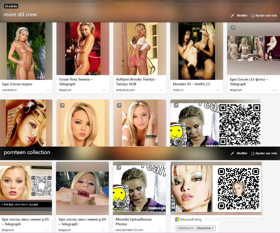Click the nuzname.ru source text
Viewport: 280px width, 233px height.
(x=9, y=90)
